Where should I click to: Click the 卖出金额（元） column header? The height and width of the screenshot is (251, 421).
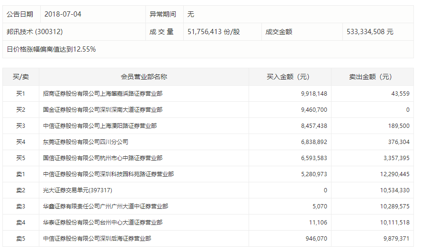pos(372,77)
